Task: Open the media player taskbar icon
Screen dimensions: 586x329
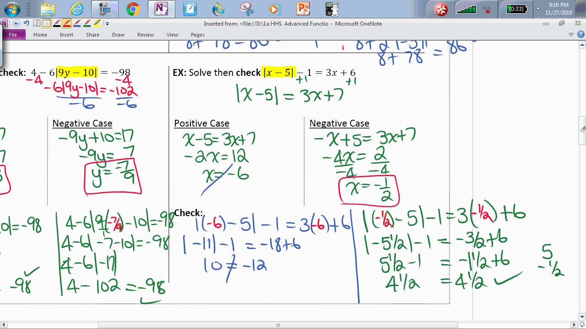Action: click(x=274, y=9)
